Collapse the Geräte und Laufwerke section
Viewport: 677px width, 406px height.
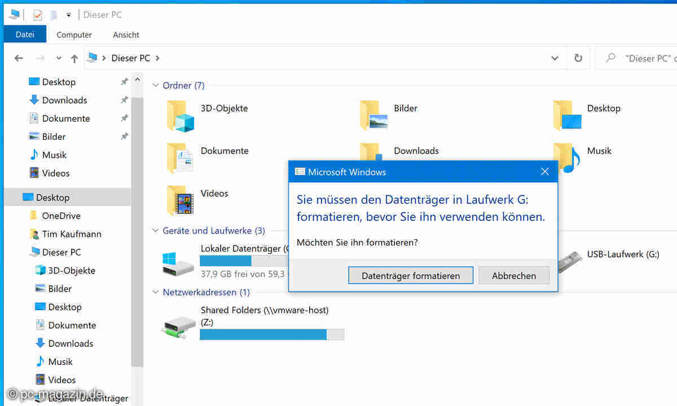tap(155, 231)
